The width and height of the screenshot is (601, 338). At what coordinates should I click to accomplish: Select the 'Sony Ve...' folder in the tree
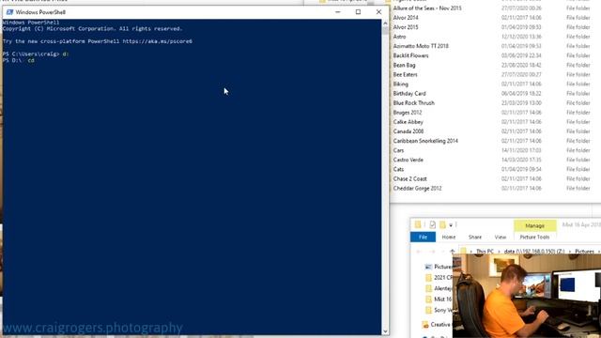coord(443,310)
